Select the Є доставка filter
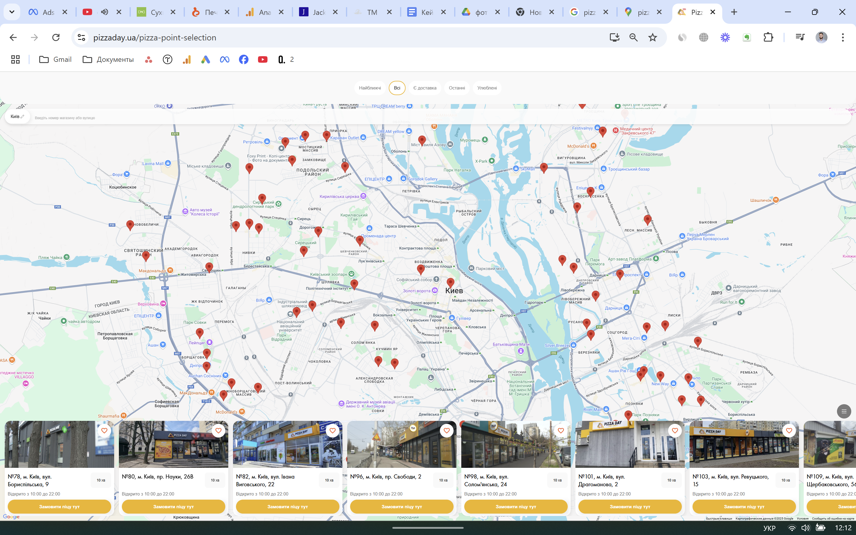The width and height of the screenshot is (856, 535). pos(424,88)
